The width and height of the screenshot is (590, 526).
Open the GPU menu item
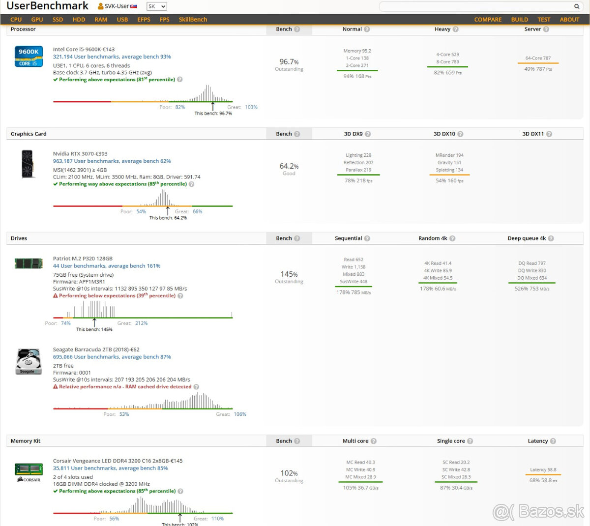click(x=37, y=20)
